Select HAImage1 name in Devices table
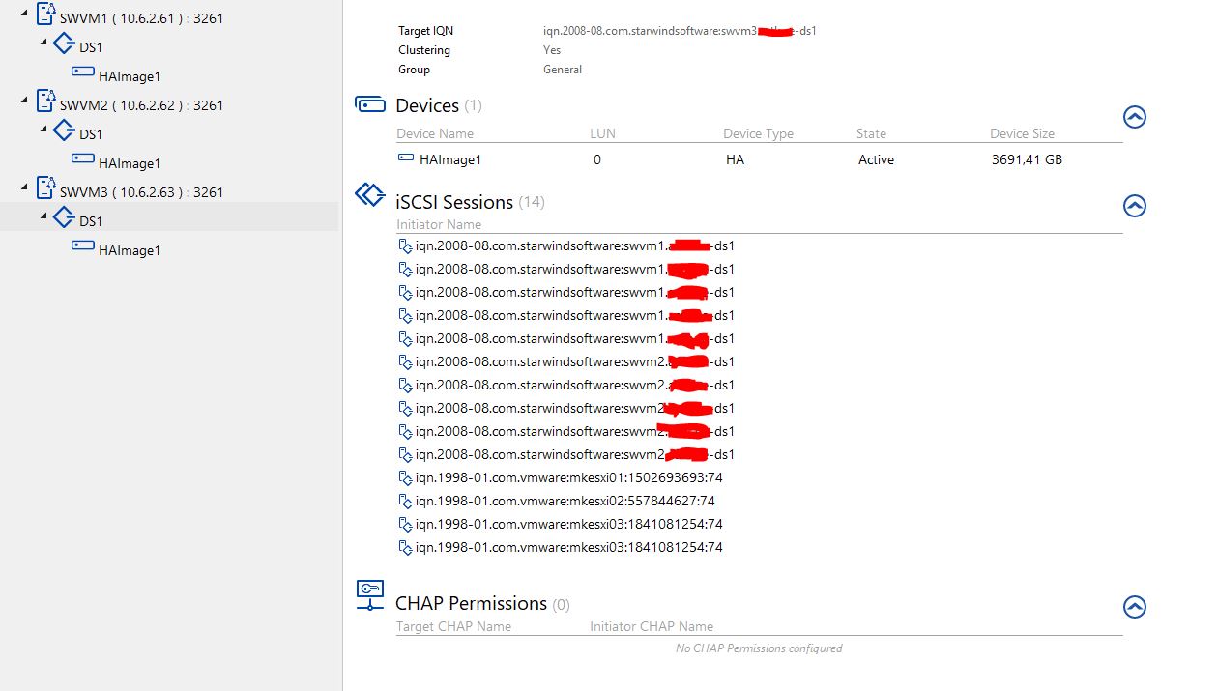Viewport: 1217px width, 691px height. pos(450,159)
